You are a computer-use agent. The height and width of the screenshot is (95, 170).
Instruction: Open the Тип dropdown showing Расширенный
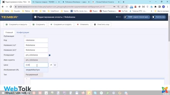pyautogui.click(x=34, y=75)
